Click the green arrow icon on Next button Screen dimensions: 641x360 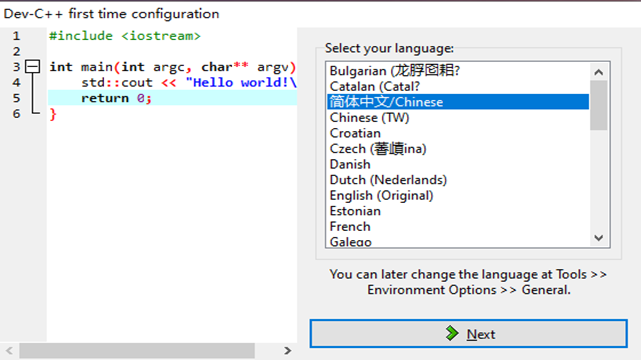tap(452, 334)
